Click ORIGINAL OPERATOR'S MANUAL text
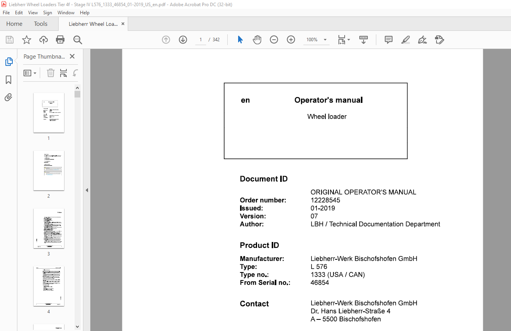This screenshot has height=331, width=511. click(363, 192)
